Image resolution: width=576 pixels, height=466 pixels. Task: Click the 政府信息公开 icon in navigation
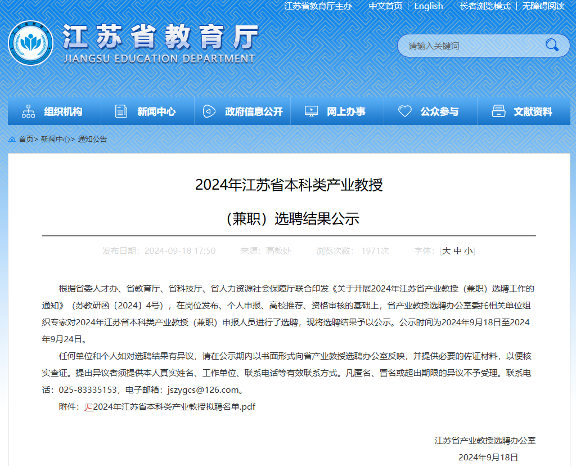pyautogui.click(x=209, y=111)
